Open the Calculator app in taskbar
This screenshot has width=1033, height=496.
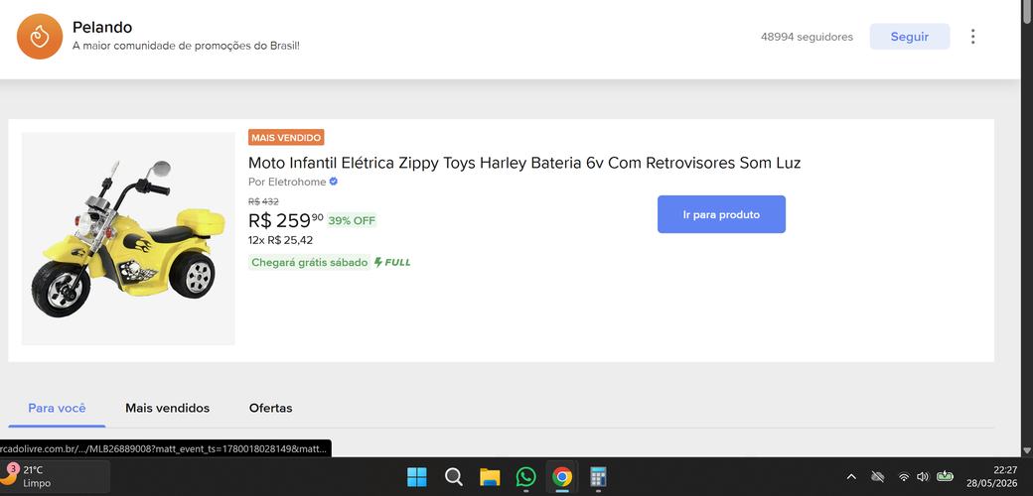[598, 477]
